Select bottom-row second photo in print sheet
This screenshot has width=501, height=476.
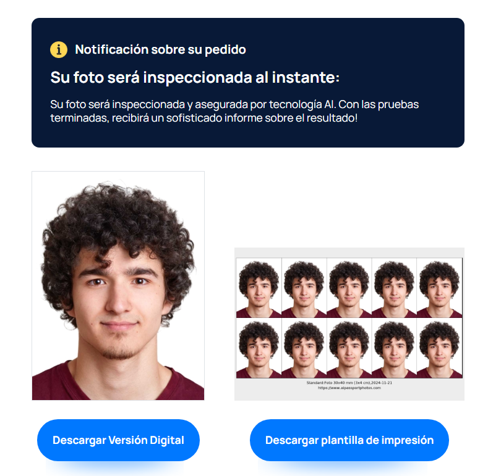304,348
